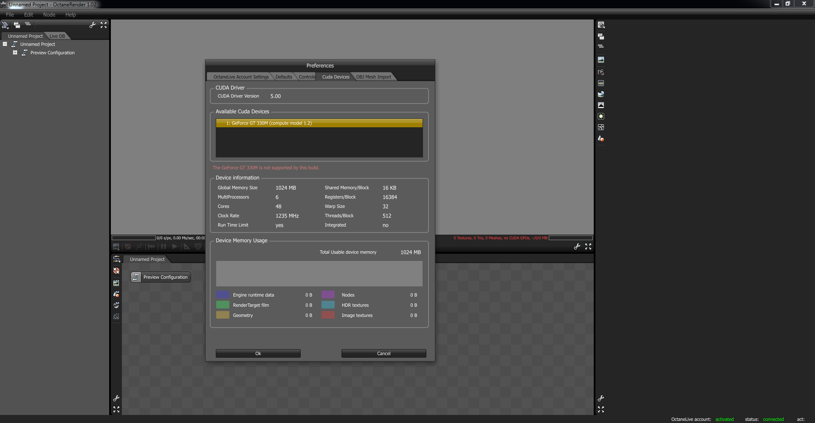Click render target landscape icon in right toolbar
Screen dimensions: 815x423
[x=601, y=60]
